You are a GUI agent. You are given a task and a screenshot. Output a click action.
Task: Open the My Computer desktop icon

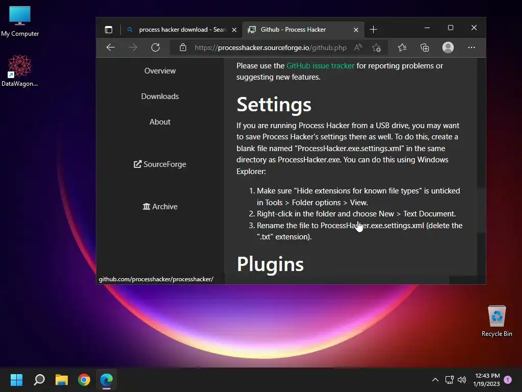pyautogui.click(x=20, y=21)
